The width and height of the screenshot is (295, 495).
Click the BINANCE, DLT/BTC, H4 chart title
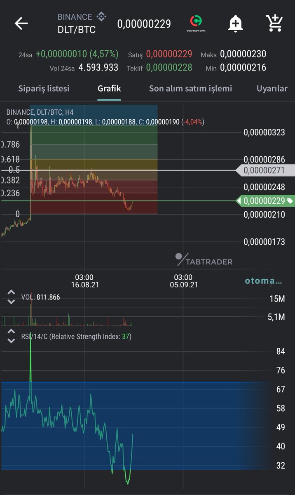(40, 112)
